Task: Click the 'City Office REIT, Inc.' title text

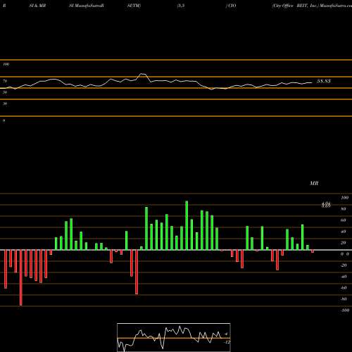Action: click(x=295, y=6)
